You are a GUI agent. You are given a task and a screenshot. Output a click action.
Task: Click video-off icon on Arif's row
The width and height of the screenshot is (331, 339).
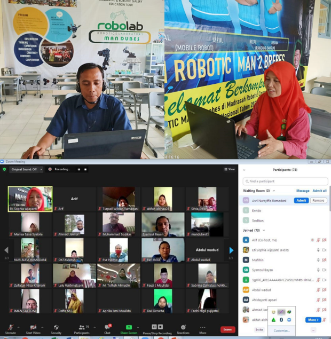click(x=324, y=240)
